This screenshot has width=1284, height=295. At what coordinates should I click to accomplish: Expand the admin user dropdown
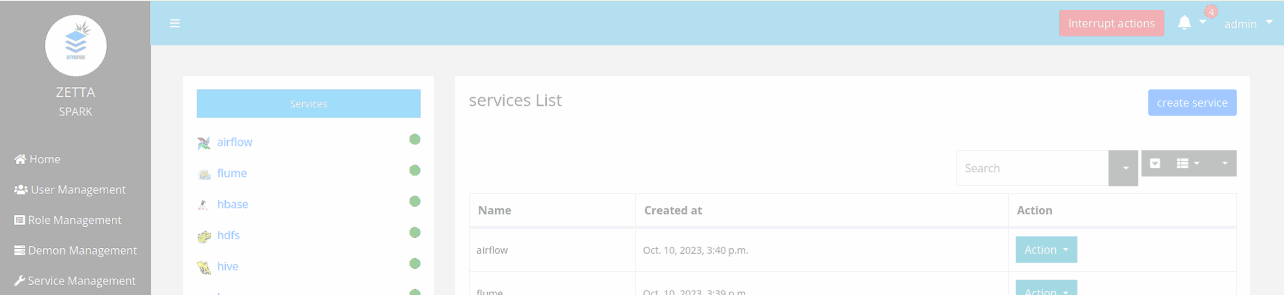(1248, 24)
